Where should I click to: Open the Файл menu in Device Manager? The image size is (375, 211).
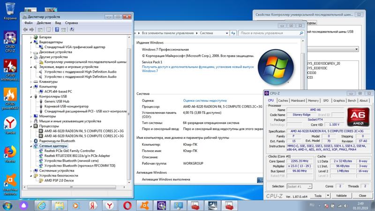29,23
